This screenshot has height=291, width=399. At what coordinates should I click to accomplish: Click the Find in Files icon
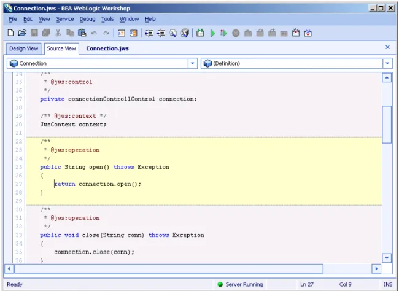[x=185, y=33]
